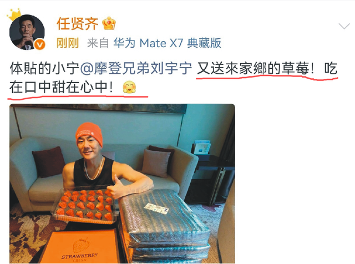Click the crown icon above avatar
The width and height of the screenshot is (355, 264).
point(14,14)
